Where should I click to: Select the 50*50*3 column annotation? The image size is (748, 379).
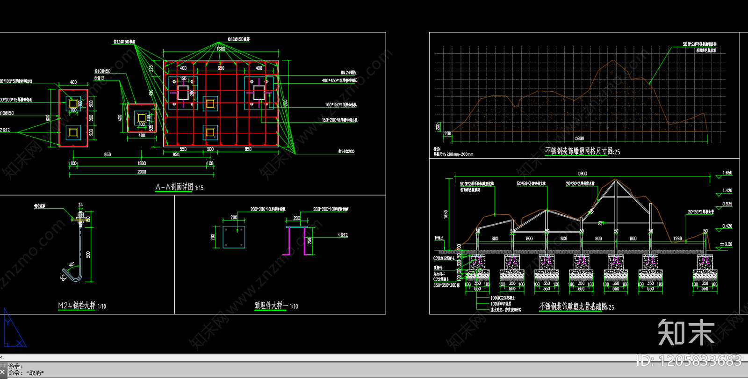[x=531, y=183]
